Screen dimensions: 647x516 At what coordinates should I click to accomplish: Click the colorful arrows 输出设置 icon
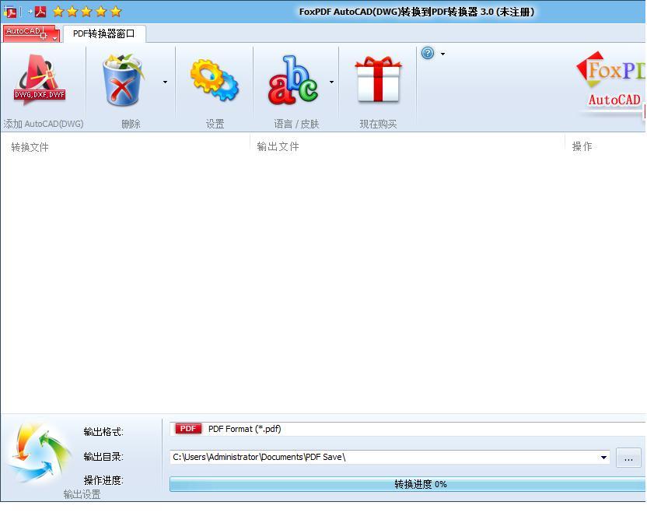[38, 452]
